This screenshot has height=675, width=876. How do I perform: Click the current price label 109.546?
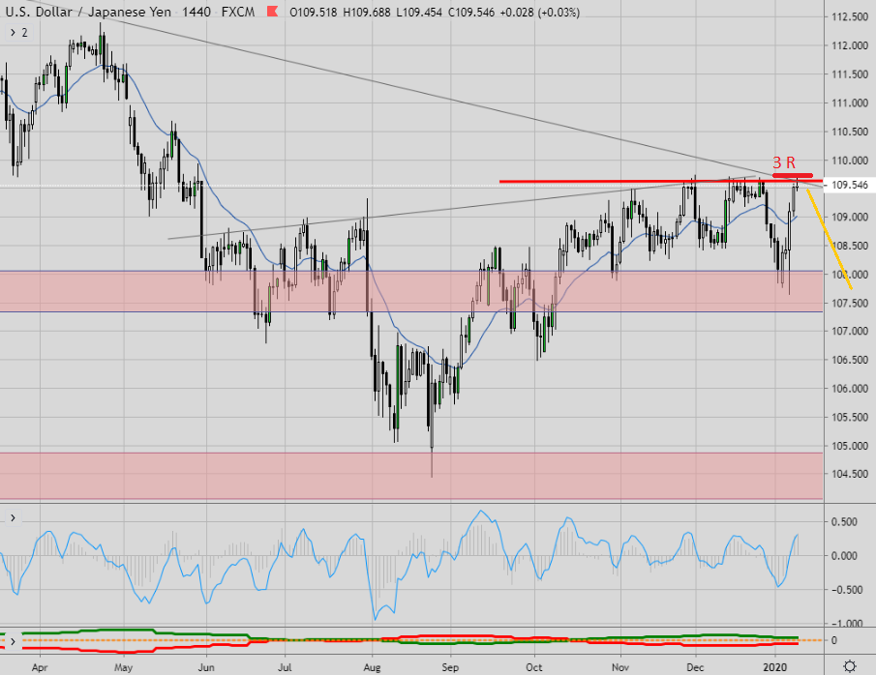click(850, 185)
